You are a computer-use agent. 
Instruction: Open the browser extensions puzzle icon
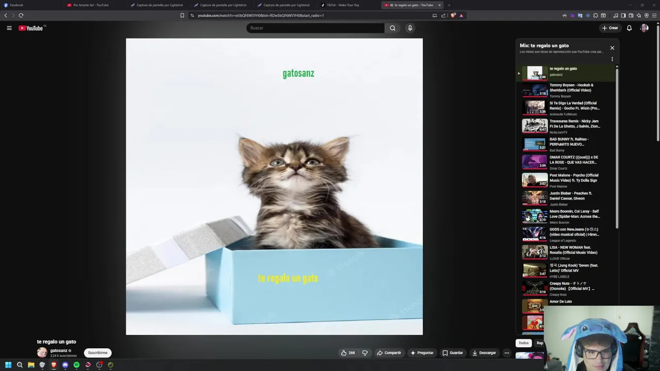(596, 15)
